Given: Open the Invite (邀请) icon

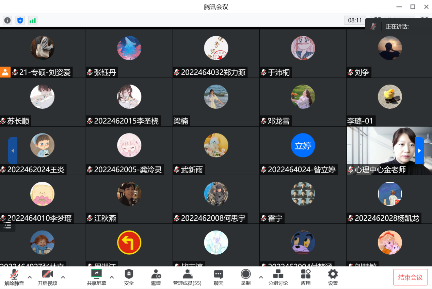Looking at the screenshot, I should (156, 277).
